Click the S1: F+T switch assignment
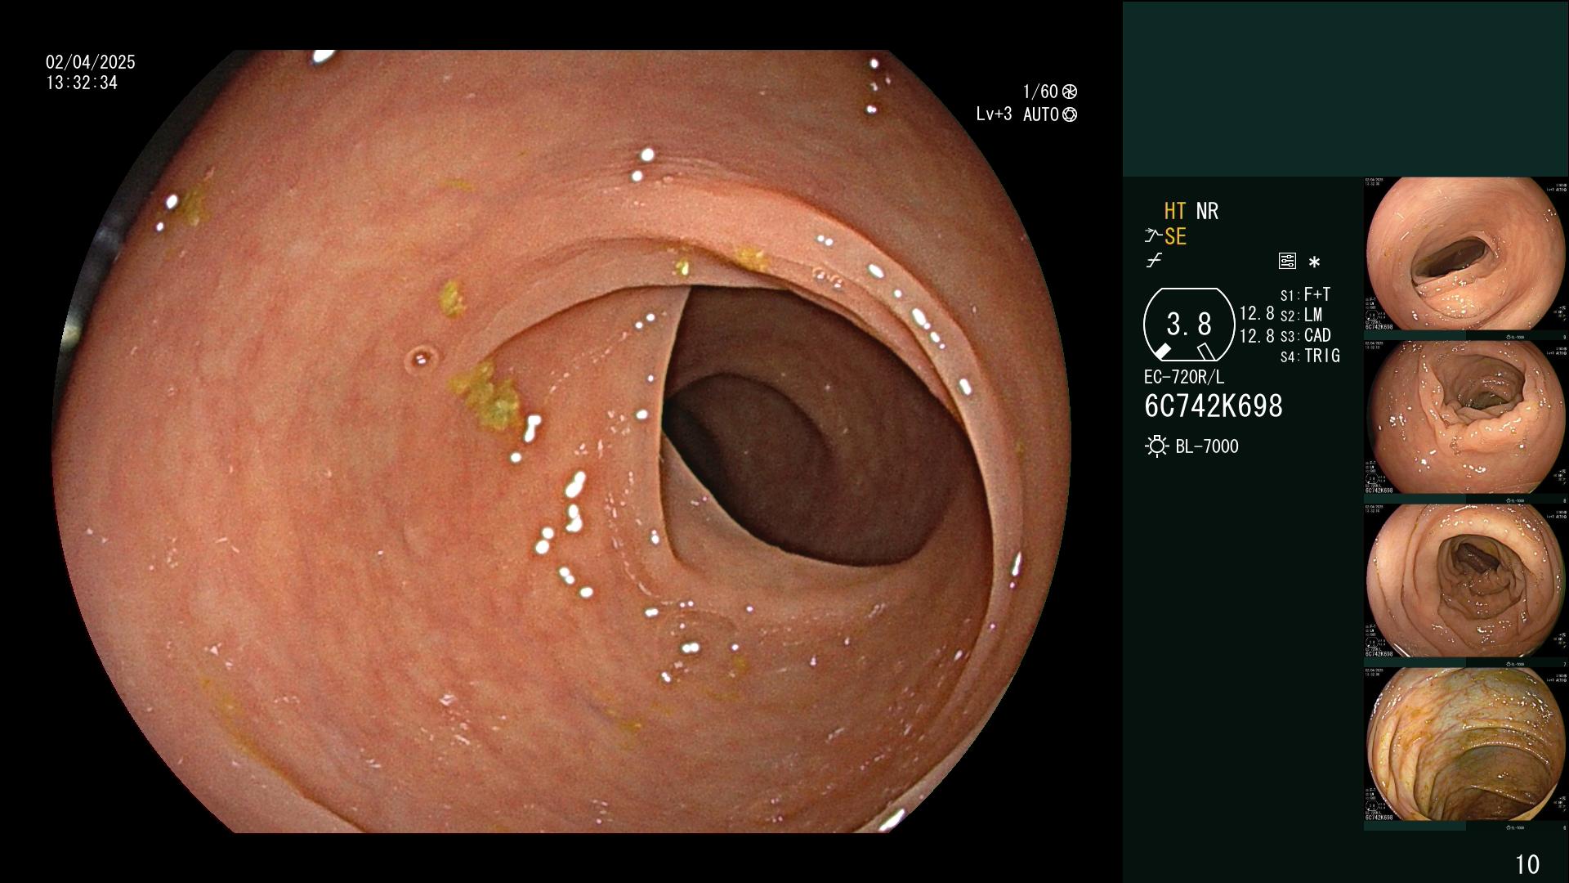This screenshot has width=1569, height=883. pos(1305,294)
